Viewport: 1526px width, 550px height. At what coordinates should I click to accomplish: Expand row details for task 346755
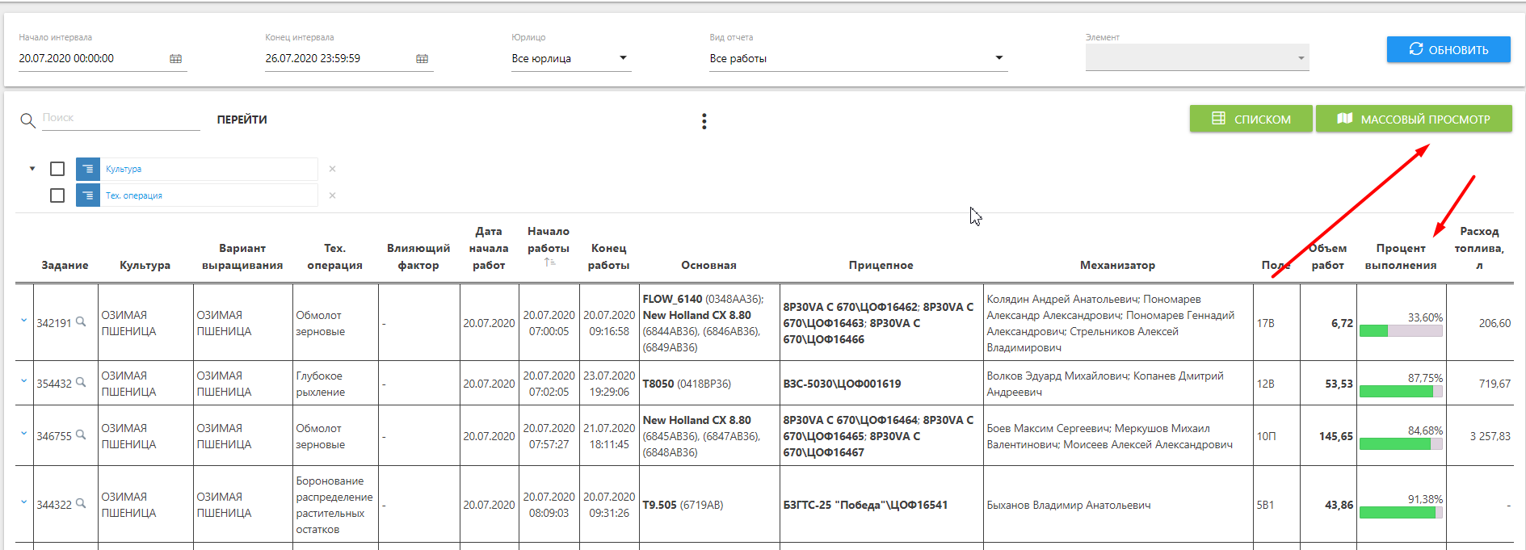23,434
